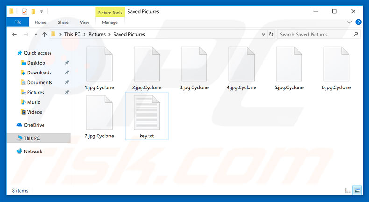
Task: Select the 4.jpg.Cyclone file icon
Action: point(241,64)
